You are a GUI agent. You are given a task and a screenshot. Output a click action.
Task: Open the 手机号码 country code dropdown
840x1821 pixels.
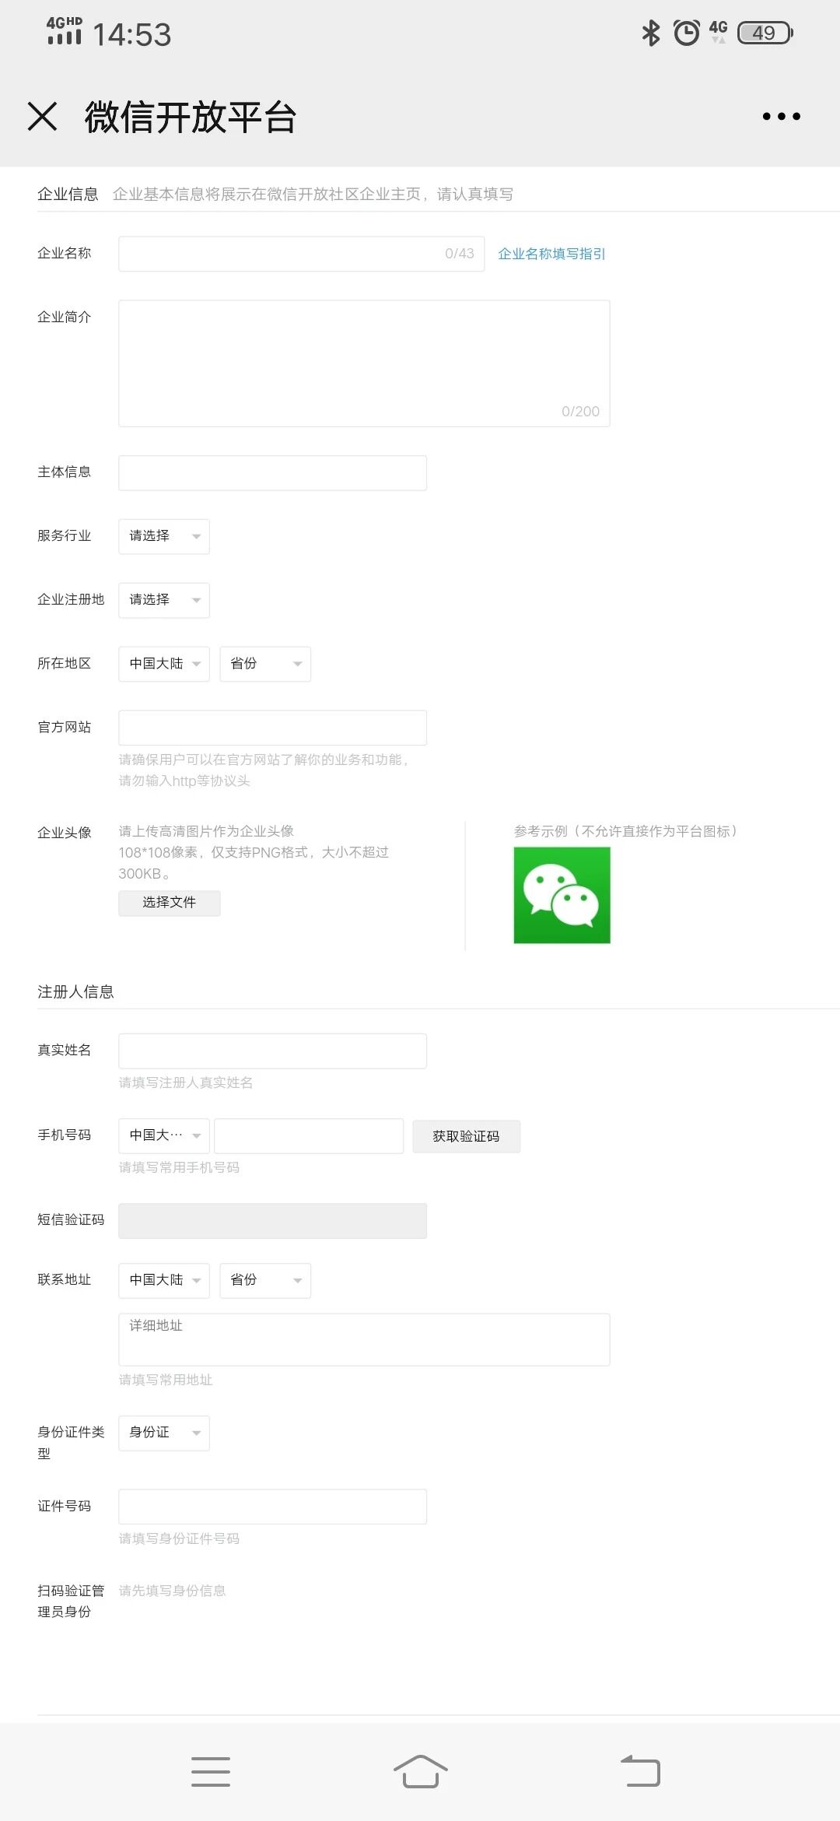point(164,1135)
